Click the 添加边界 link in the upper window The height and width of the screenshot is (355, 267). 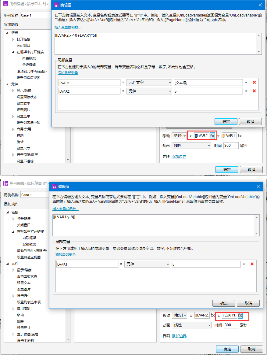point(179,157)
